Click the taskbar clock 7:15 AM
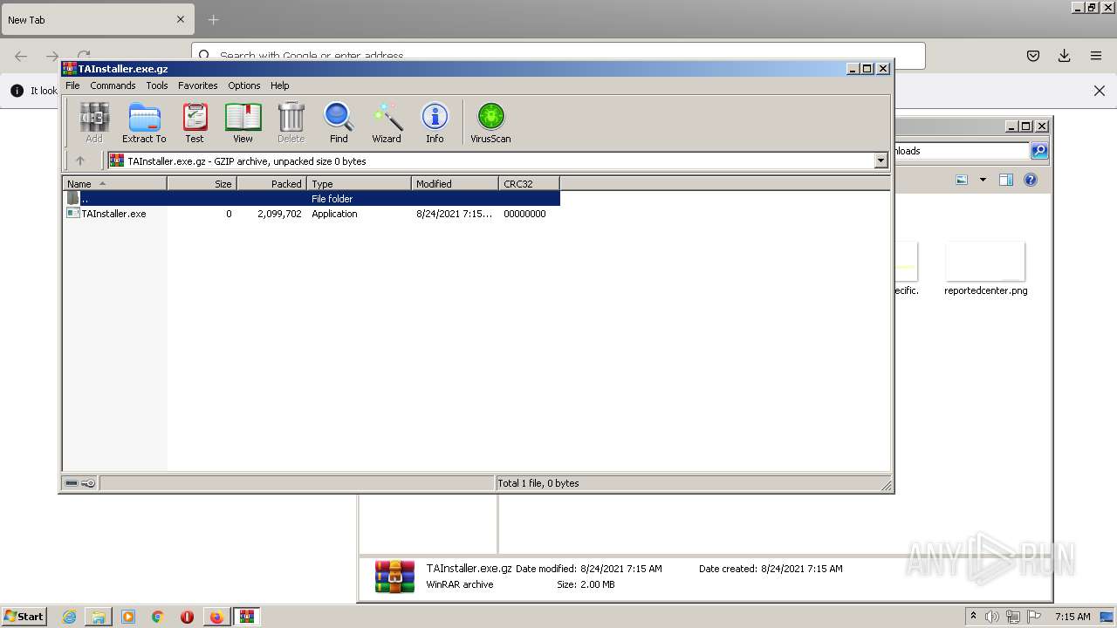 click(1072, 617)
